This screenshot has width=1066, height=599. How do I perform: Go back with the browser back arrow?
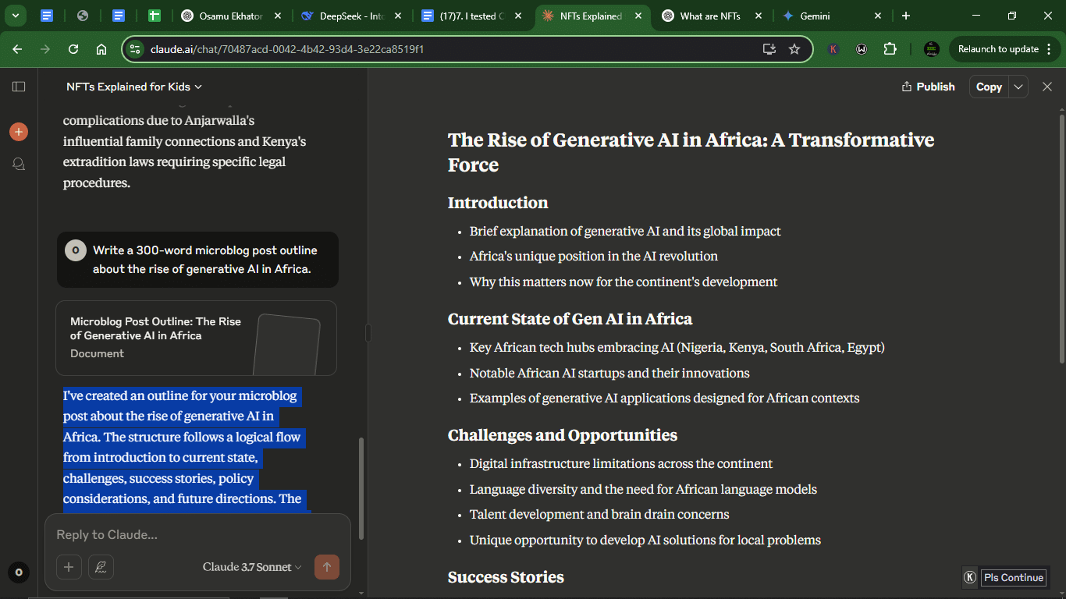click(17, 49)
